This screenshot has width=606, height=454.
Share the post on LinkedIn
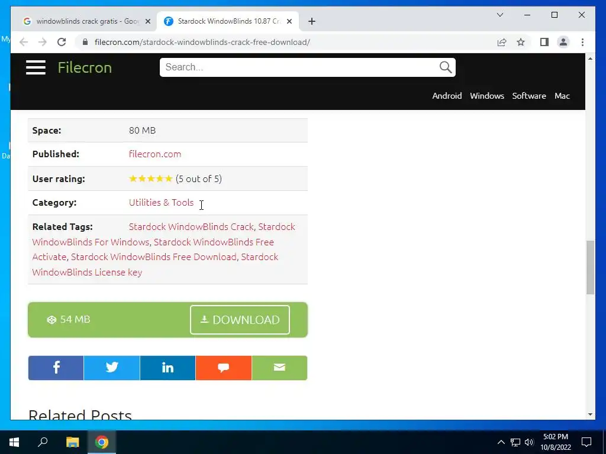click(167, 368)
